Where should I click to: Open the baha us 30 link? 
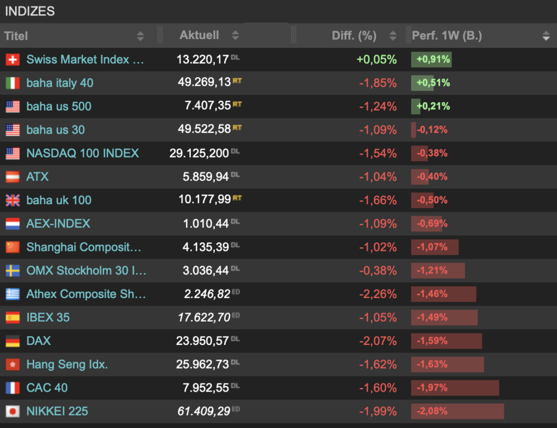(55, 130)
